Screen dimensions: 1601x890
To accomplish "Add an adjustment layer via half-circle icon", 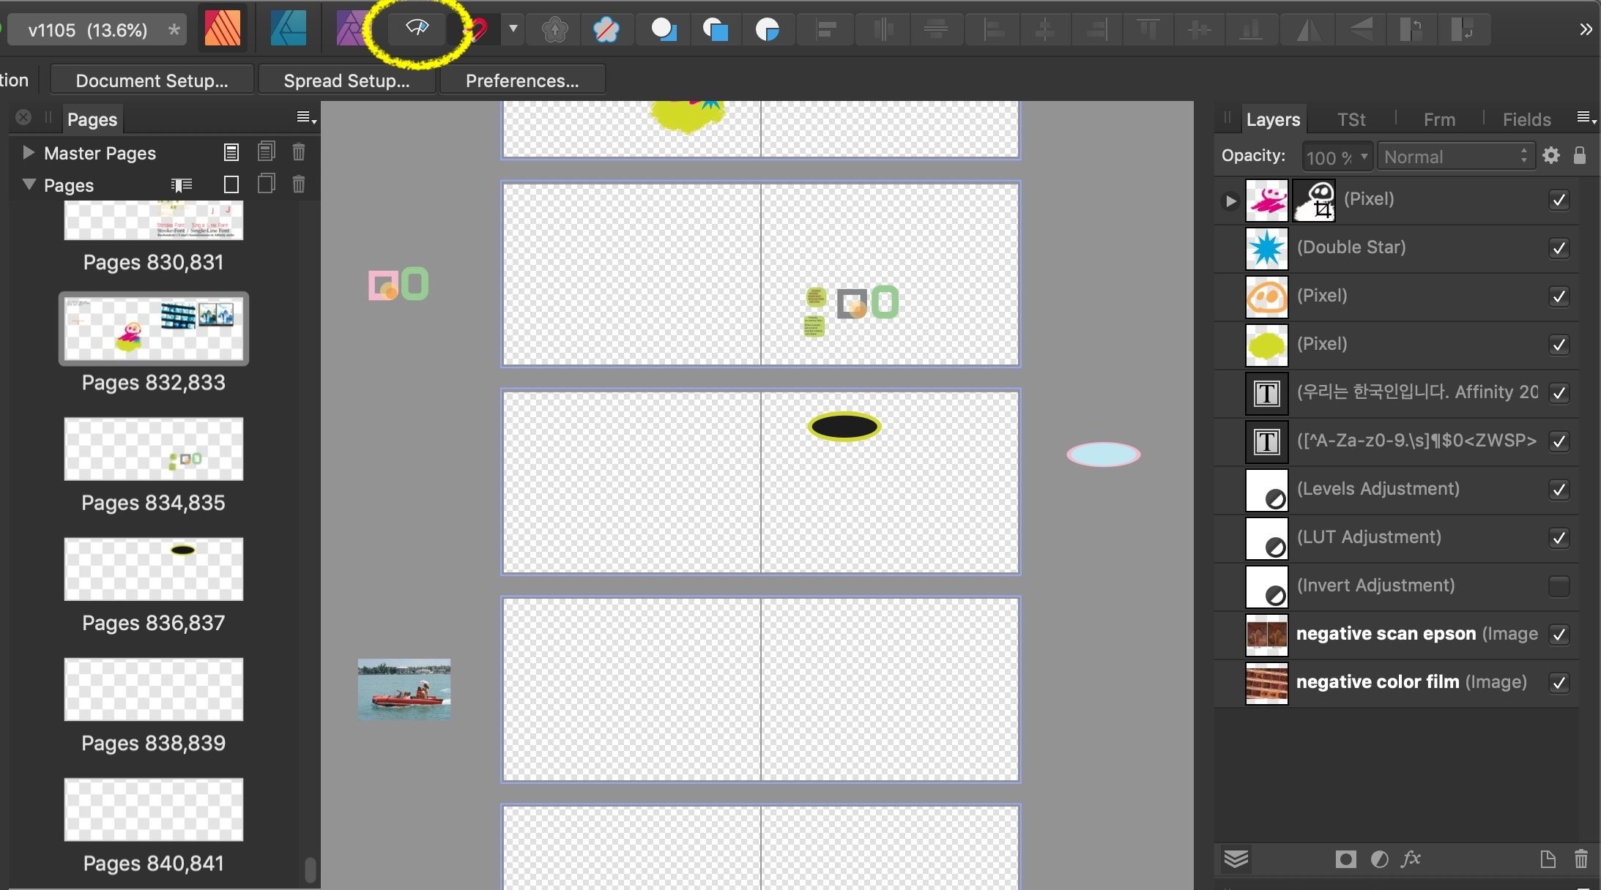I will (x=1379, y=859).
